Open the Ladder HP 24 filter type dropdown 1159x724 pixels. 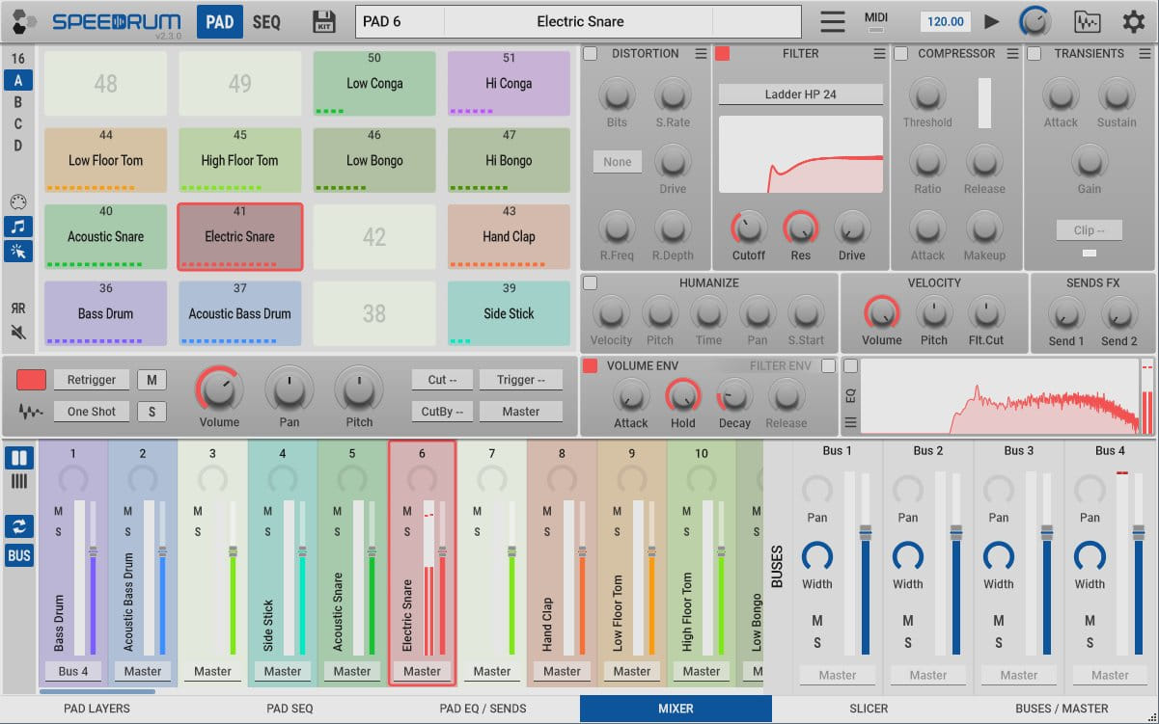pyautogui.click(x=800, y=94)
